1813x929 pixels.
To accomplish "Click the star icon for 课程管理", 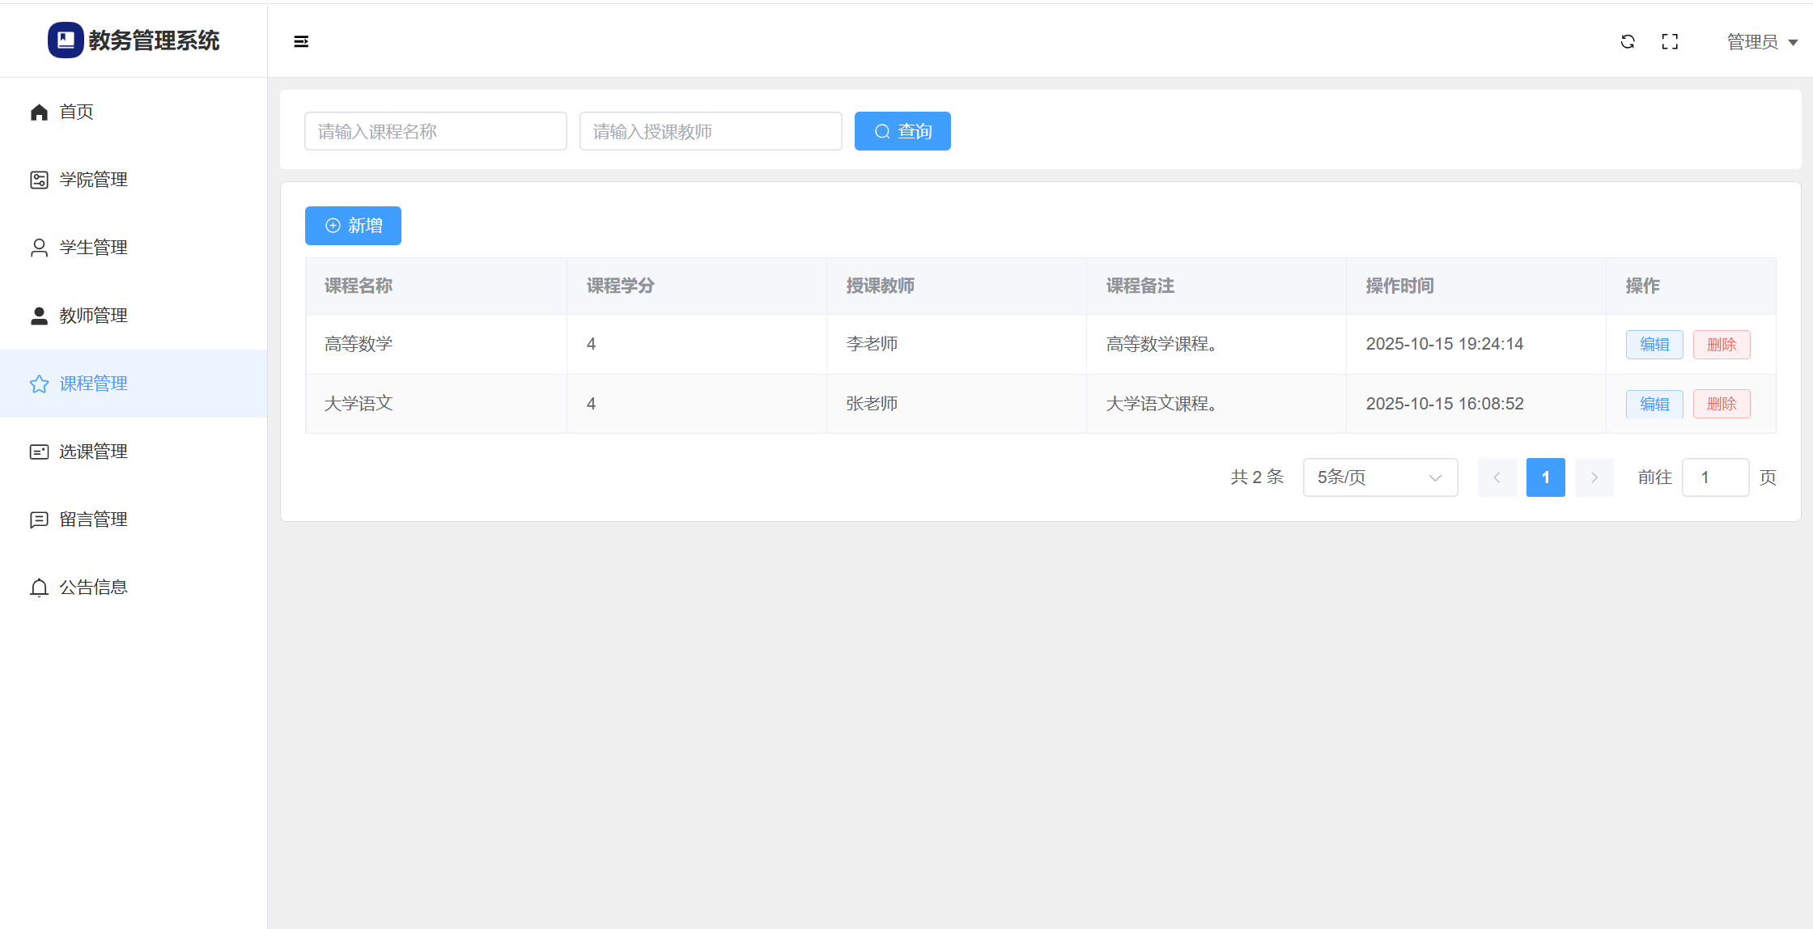I will [x=39, y=384].
